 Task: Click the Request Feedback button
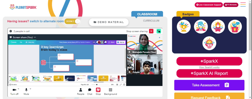point(209,96)
